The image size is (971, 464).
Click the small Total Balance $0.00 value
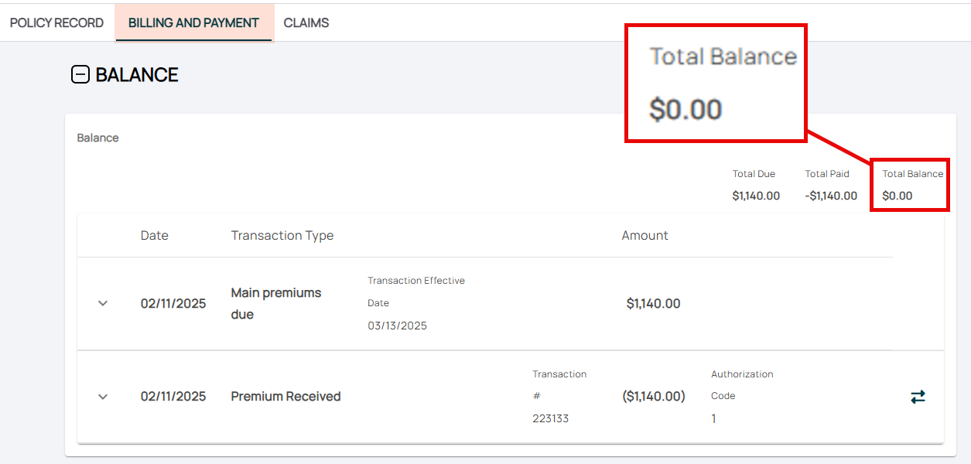(x=897, y=196)
